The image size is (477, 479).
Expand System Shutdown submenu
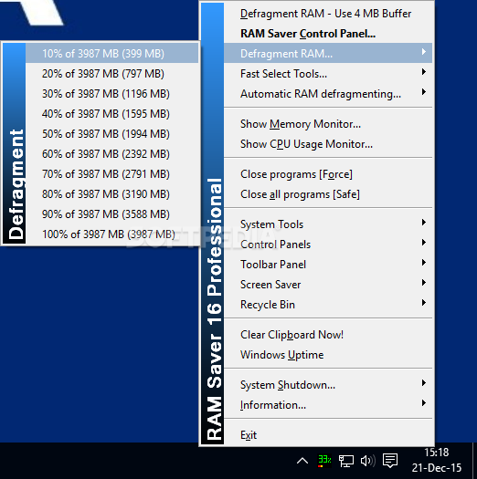[328, 385]
